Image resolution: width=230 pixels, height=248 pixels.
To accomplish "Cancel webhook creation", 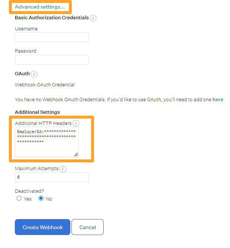I will pos(87,227).
